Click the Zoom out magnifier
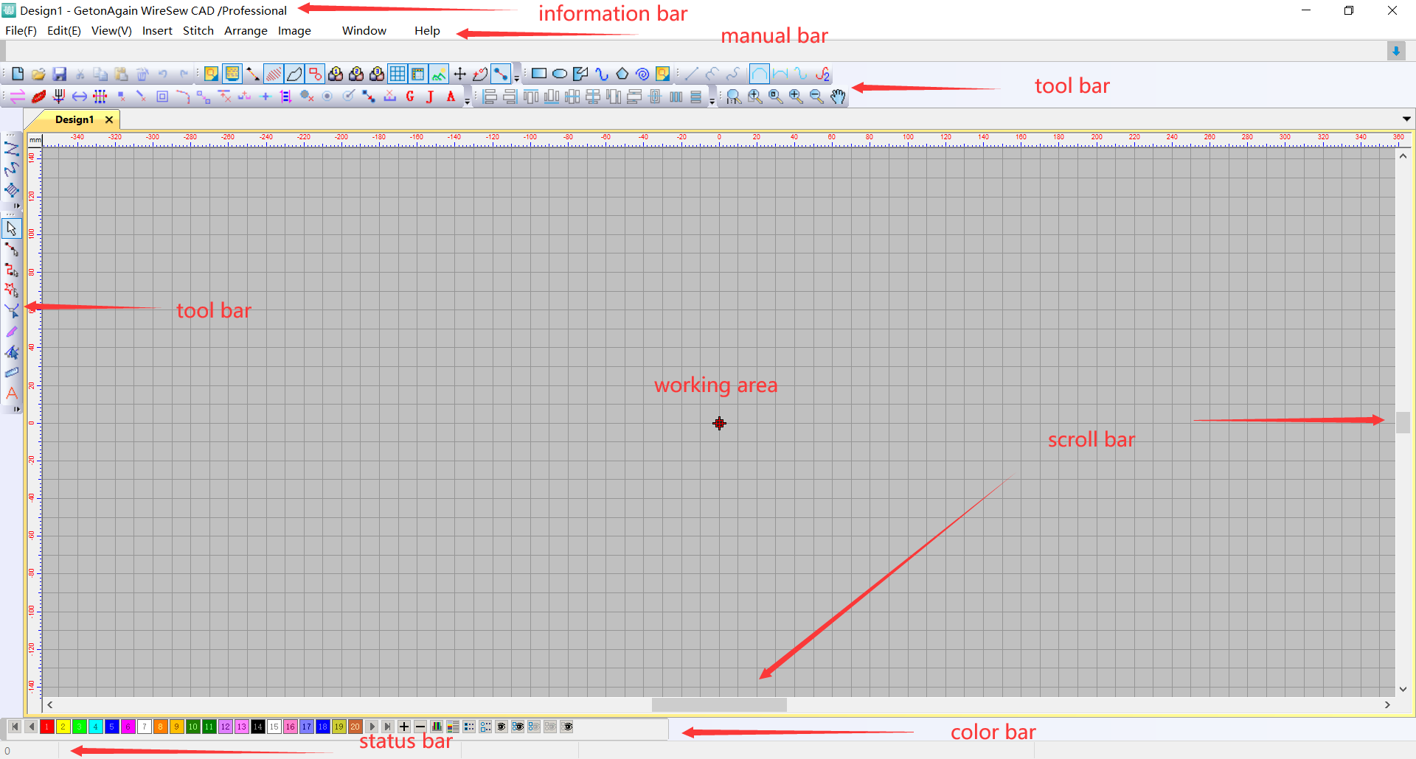 pyautogui.click(x=816, y=97)
